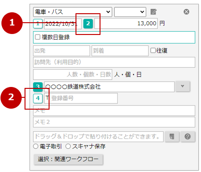
Task: Close the expense entry with X icon
Action: click(x=186, y=12)
